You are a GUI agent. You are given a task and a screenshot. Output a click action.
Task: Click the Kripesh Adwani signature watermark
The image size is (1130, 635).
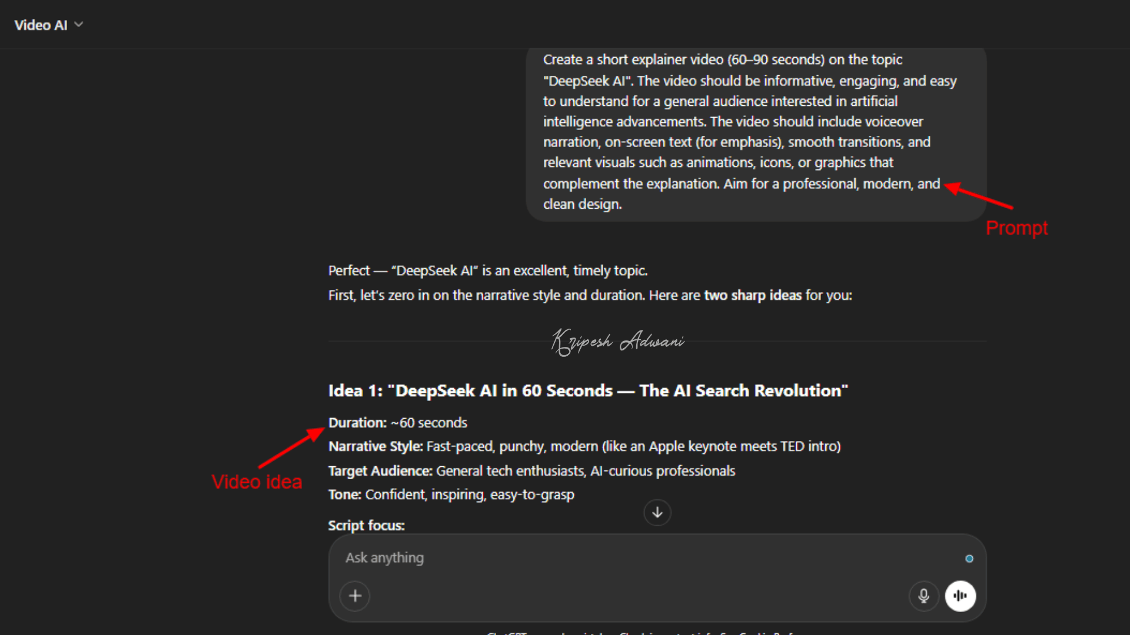click(617, 341)
